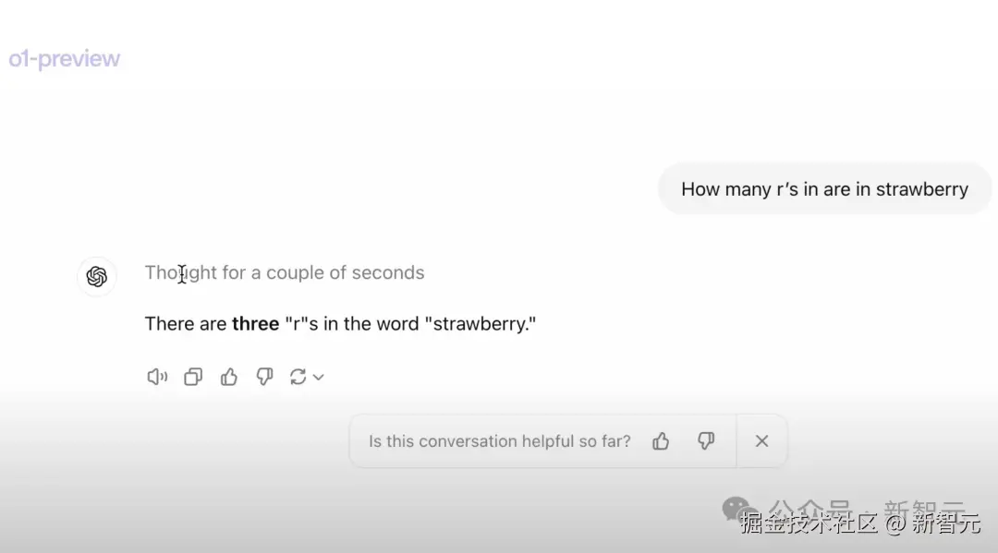Open the o1-preview model selector
Viewport: 998px width, 553px height.
pyautogui.click(x=65, y=59)
